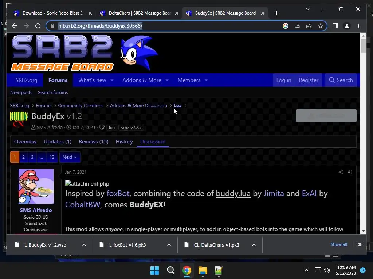Image resolution: width=373 pixels, height=279 pixels.
Task: Click the lua tag
Action: point(111,128)
